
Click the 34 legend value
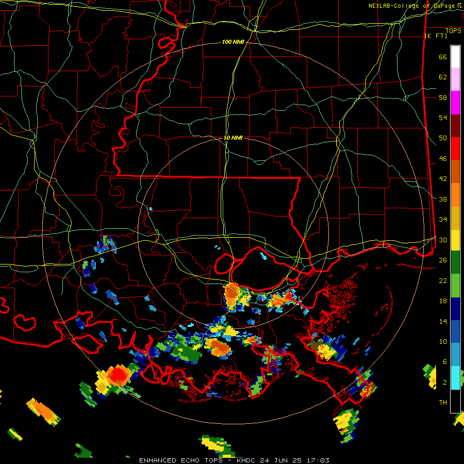click(443, 220)
